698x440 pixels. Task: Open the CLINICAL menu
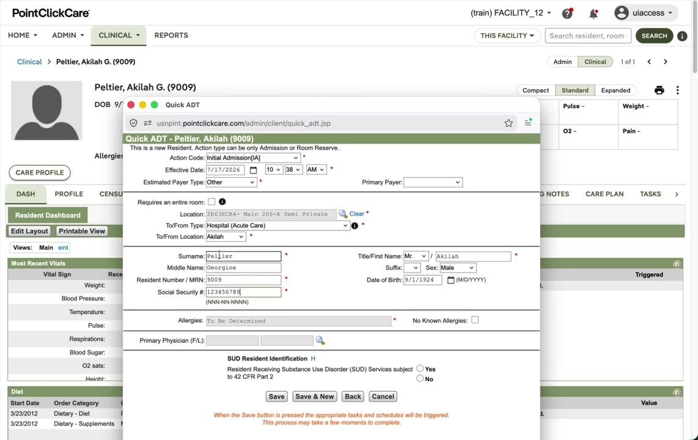tap(119, 35)
